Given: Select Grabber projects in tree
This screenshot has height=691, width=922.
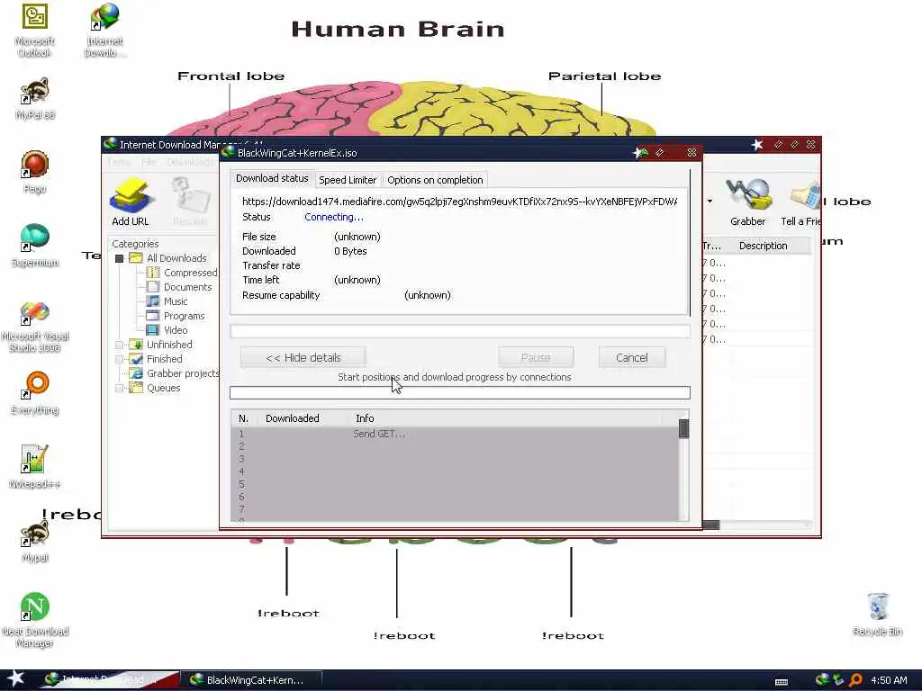Looking at the screenshot, I should [x=182, y=373].
